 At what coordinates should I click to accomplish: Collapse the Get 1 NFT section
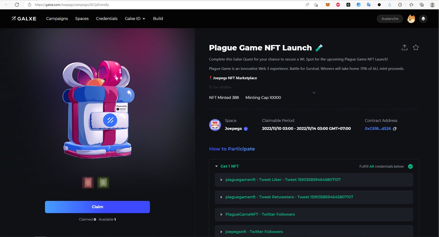pyautogui.click(x=217, y=166)
